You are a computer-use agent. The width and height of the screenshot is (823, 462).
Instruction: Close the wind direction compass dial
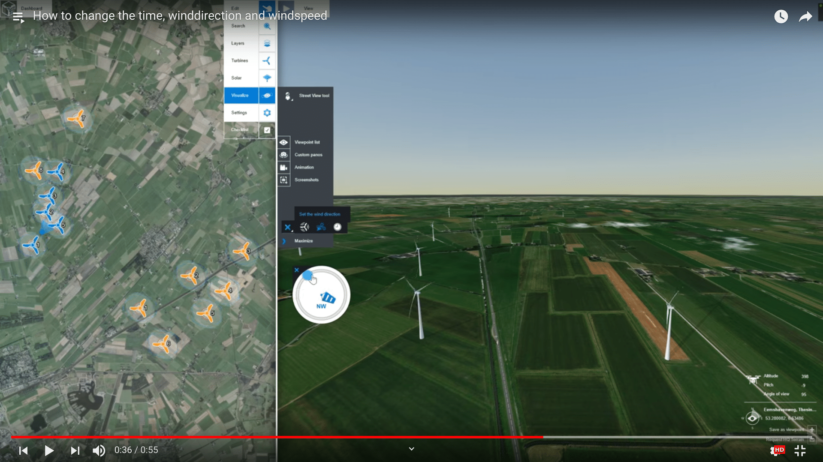[x=296, y=270]
